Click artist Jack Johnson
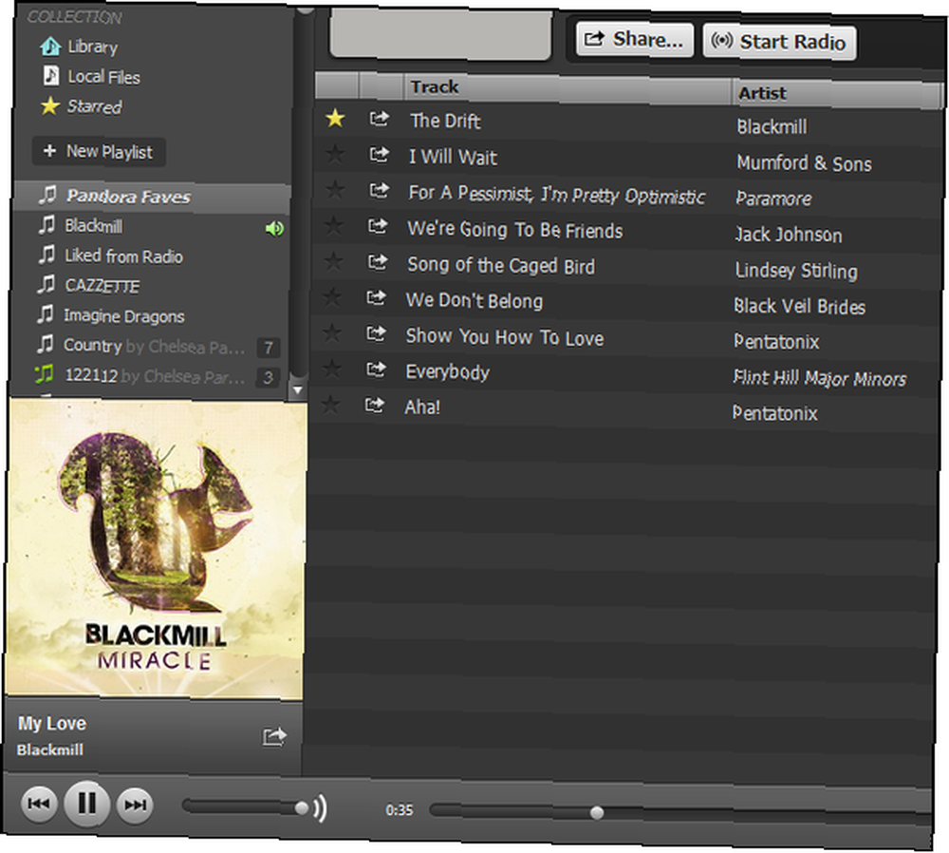The height and width of the screenshot is (853, 949). [788, 235]
